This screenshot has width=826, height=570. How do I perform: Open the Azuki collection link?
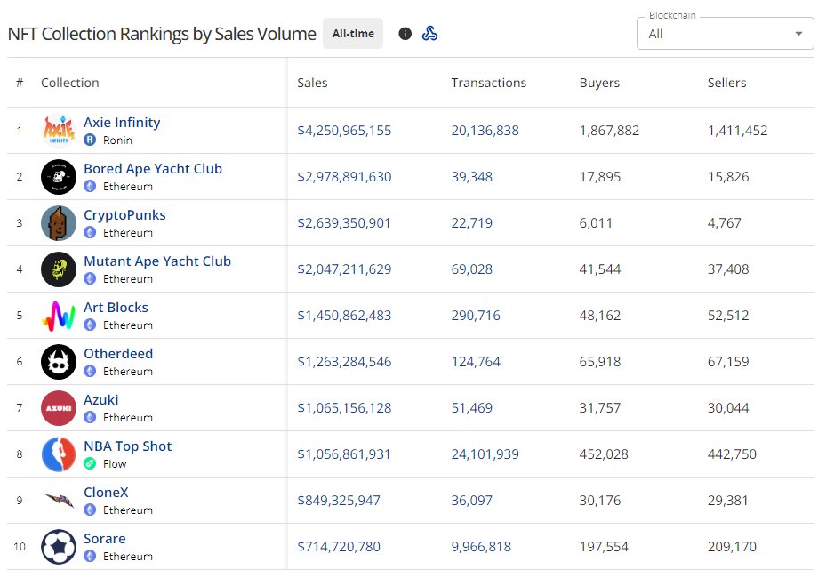pos(101,400)
